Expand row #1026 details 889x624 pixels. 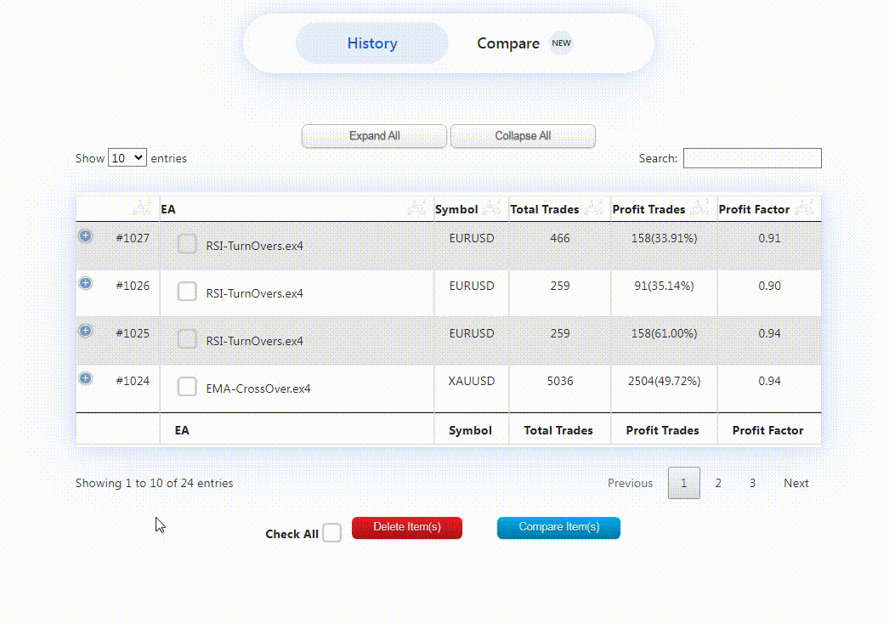(85, 283)
